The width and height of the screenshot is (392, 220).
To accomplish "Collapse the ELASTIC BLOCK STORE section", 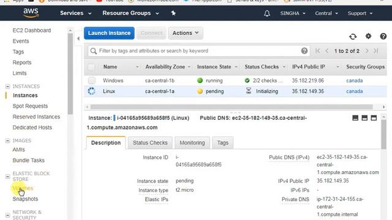I will click(x=7, y=177).
